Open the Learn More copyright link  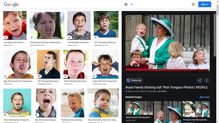click(x=162, y=91)
